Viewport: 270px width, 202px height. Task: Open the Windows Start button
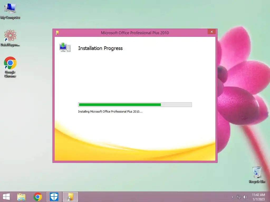click(x=6, y=197)
